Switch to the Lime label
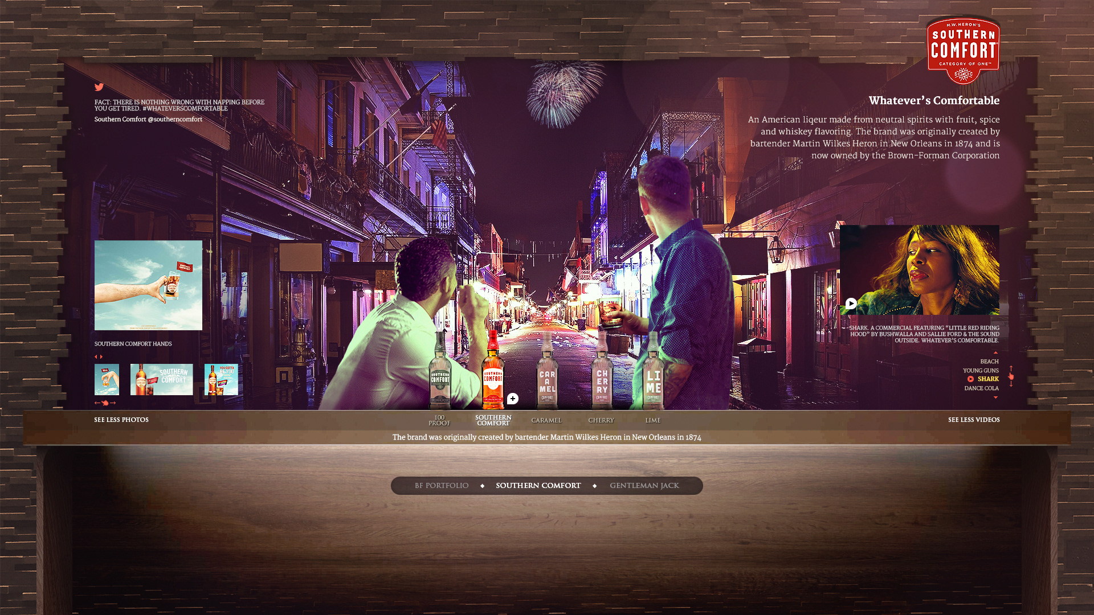Image resolution: width=1094 pixels, height=615 pixels. [x=653, y=421]
